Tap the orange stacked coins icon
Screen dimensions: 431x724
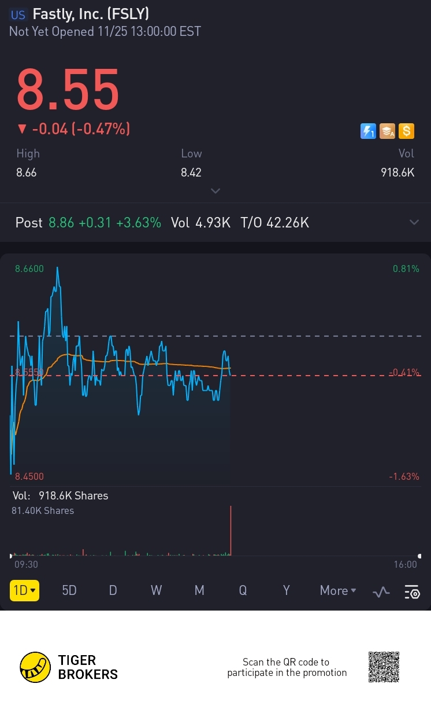pyautogui.click(x=387, y=131)
